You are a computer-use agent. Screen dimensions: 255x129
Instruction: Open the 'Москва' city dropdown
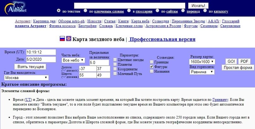coord(26,77)
